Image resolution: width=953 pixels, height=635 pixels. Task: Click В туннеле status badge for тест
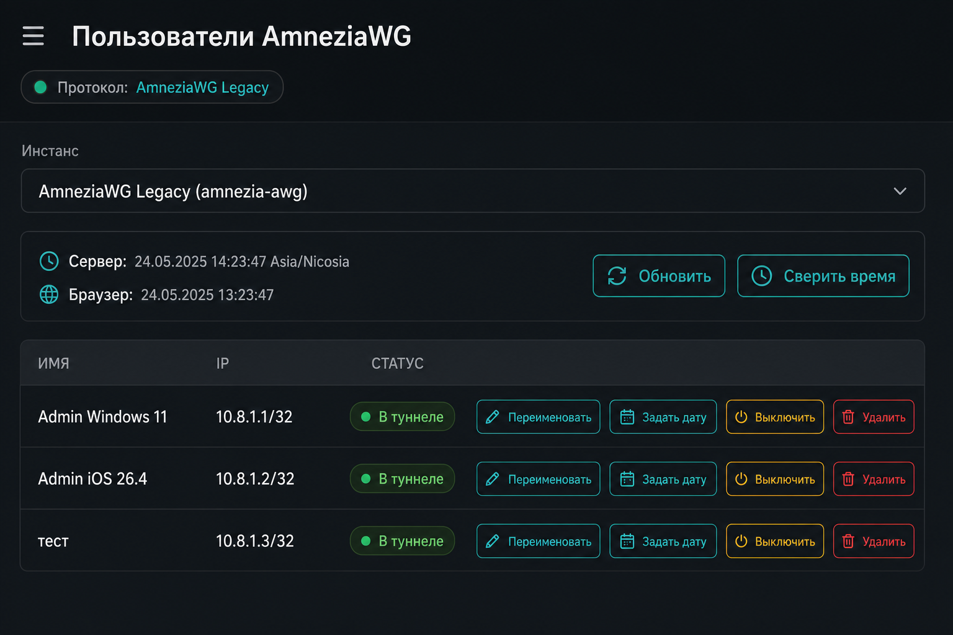pyautogui.click(x=403, y=541)
